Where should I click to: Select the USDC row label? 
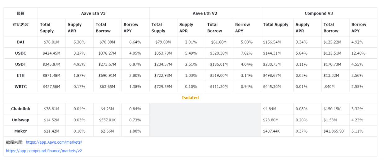tap(20, 53)
